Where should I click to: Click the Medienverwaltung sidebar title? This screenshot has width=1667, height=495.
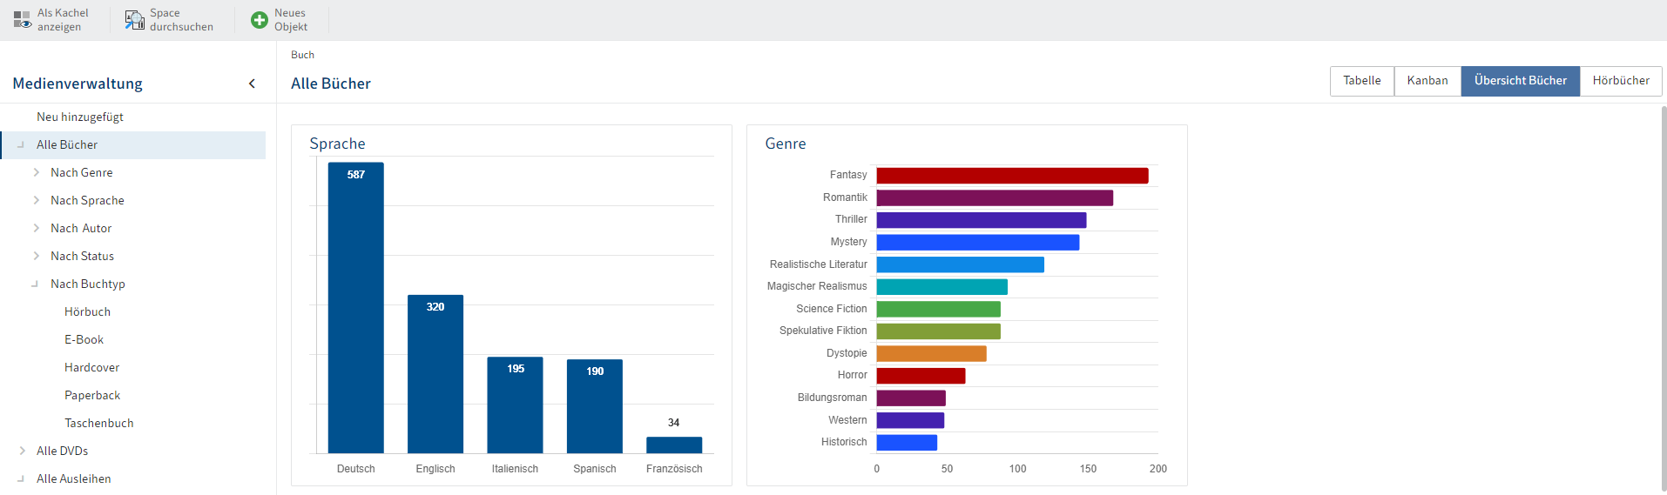[x=78, y=84]
